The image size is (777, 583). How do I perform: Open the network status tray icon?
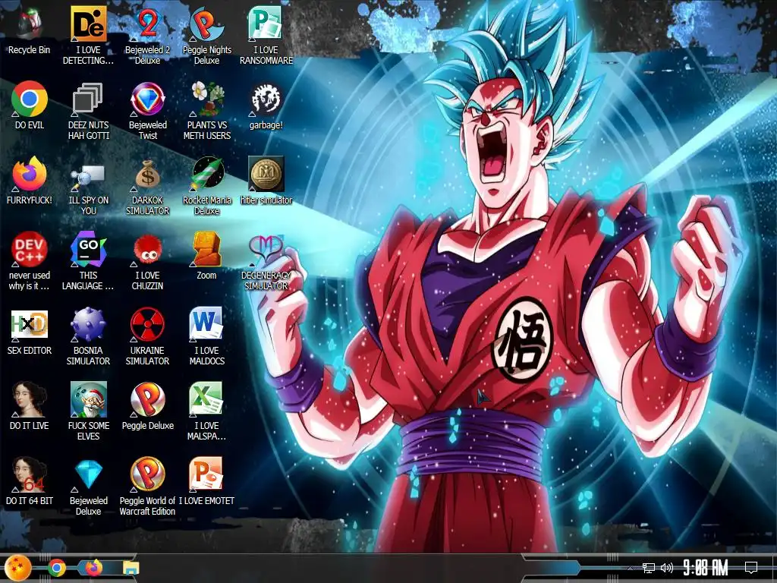648,568
